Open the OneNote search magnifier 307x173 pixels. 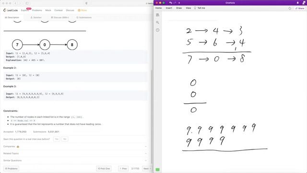tap(158, 23)
